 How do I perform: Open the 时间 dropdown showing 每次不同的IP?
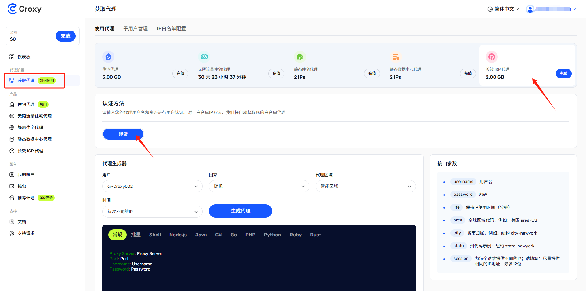click(152, 212)
